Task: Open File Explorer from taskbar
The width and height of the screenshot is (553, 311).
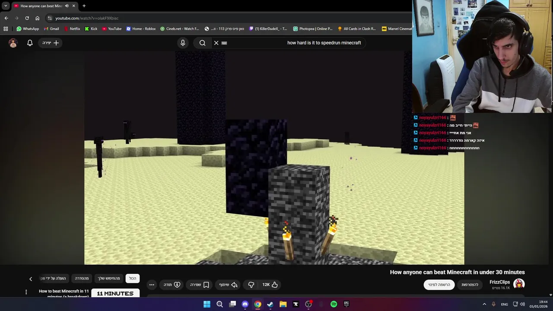Action: click(x=283, y=304)
